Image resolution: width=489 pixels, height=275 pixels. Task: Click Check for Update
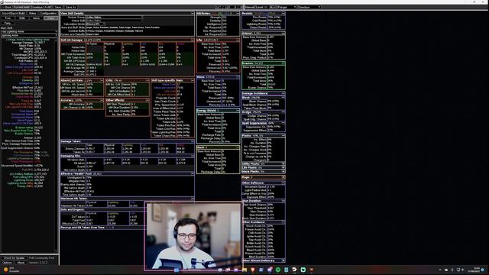pos(14,258)
